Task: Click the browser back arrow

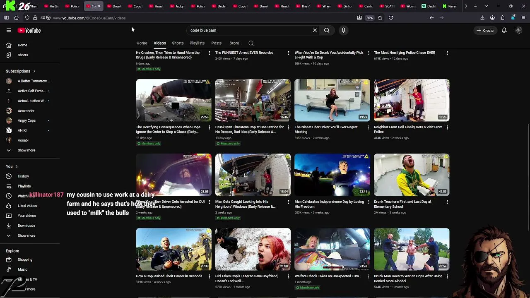Action: tap(431, 18)
